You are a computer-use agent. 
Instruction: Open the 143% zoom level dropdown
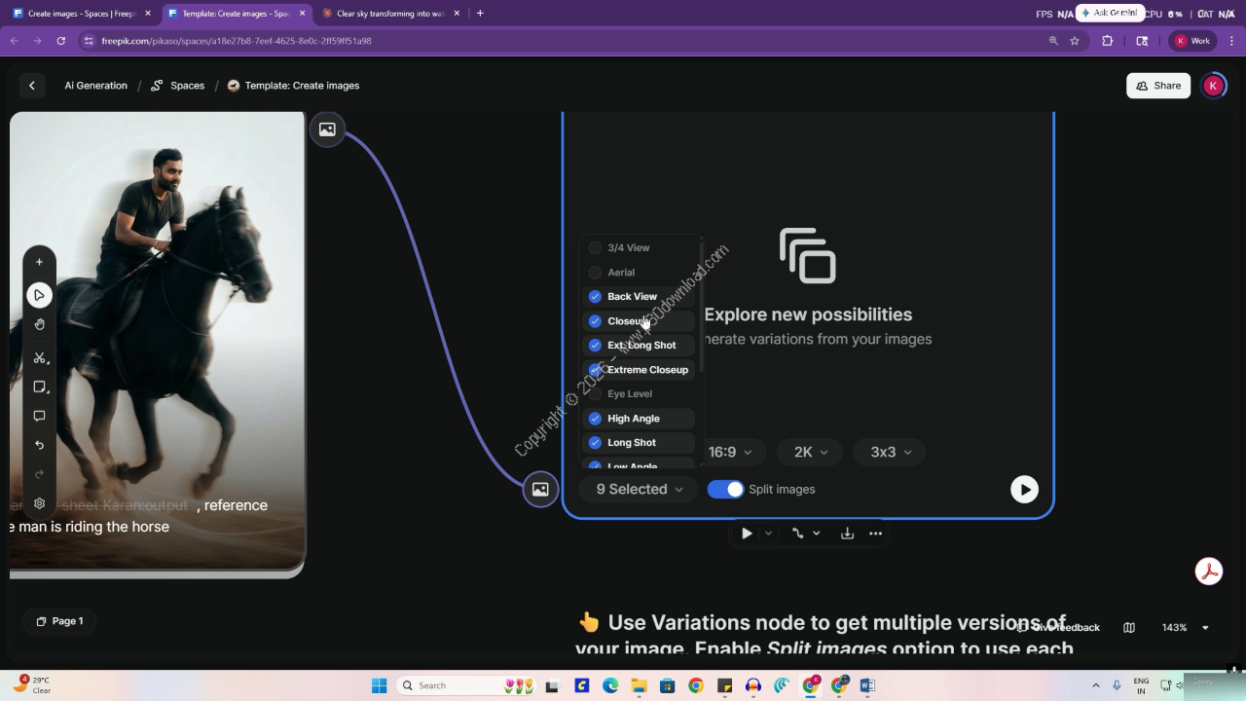(x=1185, y=628)
